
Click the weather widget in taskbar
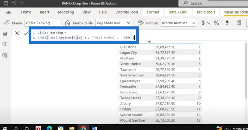click(232, 128)
